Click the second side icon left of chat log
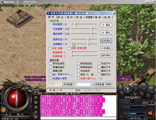 36,102
